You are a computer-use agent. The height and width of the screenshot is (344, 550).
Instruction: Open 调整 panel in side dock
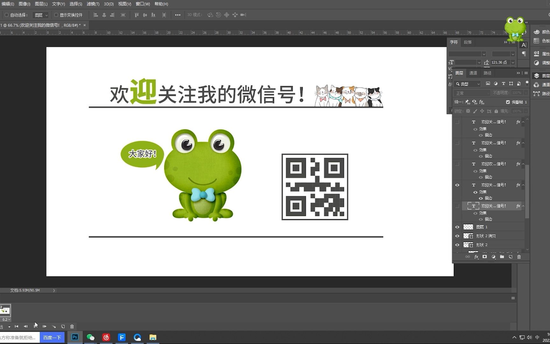pyautogui.click(x=542, y=63)
